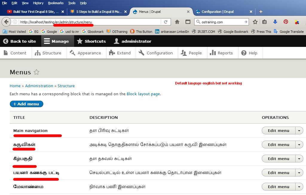Open the Shortcuts star icon
This screenshot has width=306, height=195.
79,41
